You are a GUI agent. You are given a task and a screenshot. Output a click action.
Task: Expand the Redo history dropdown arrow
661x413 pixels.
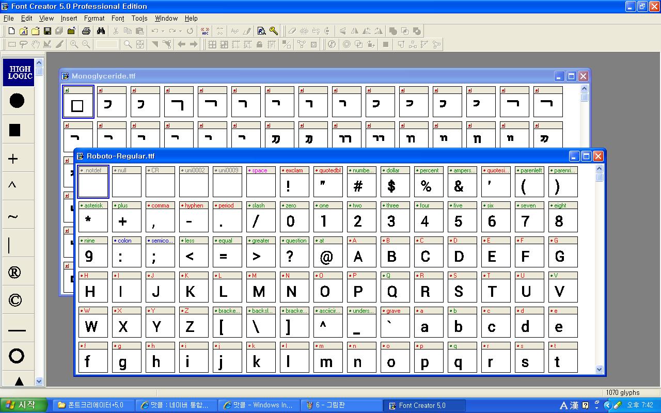pyautogui.click(x=180, y=31)
